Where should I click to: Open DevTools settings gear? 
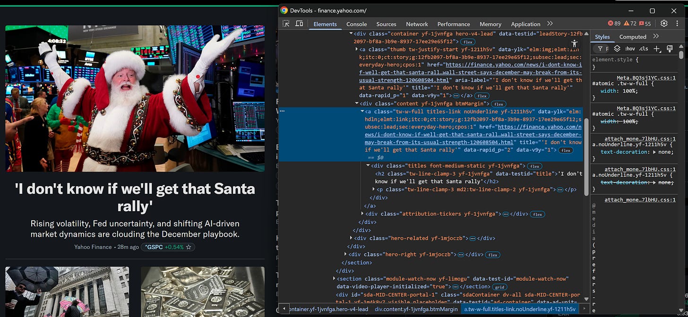(664, 23)
